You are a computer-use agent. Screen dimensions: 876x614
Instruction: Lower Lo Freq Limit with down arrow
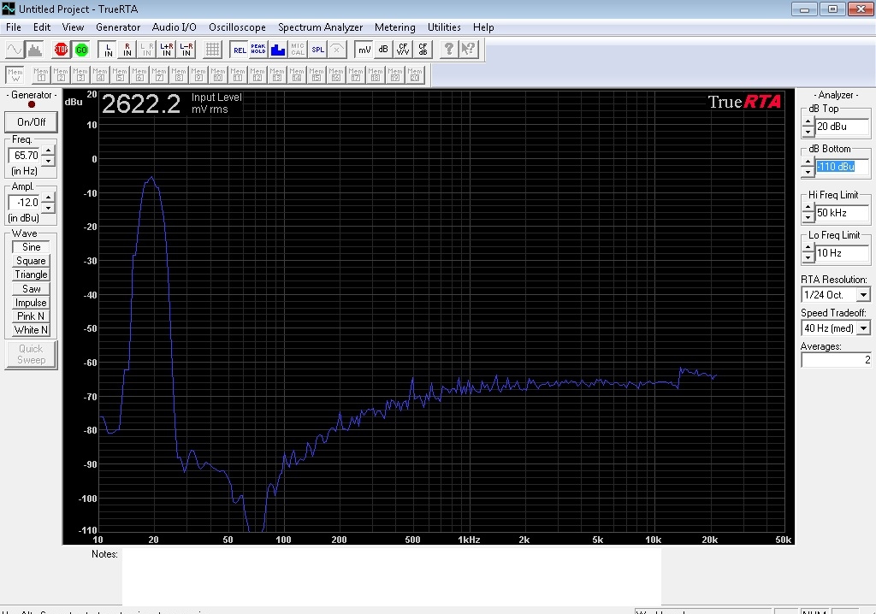click(808, 258)
